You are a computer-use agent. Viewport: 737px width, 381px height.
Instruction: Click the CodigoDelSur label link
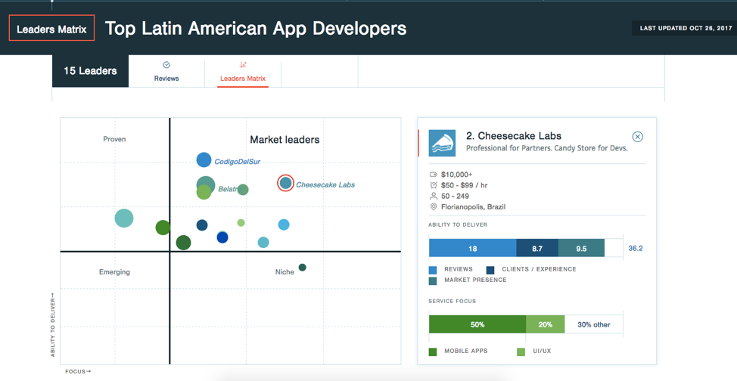click(x=238, y=162)
